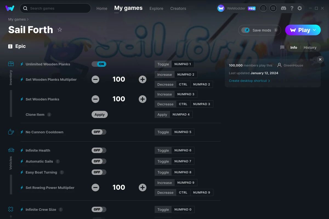Screen dimensions: 329x219
Task: Decrease Wooden Planks Multiplier with minus
Action: [95, 79]
